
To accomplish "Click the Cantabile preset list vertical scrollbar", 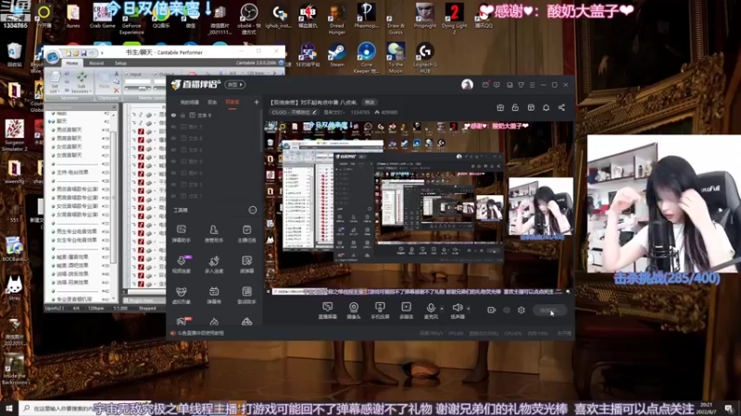I will 113,198.
